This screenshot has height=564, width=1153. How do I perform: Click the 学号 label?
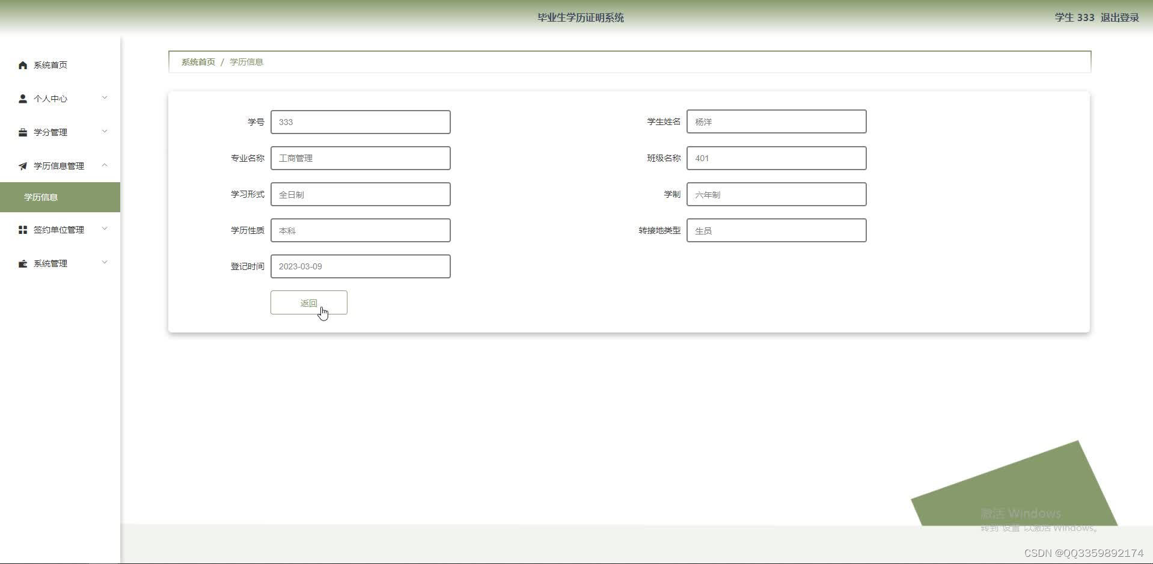tap(256, 122)
